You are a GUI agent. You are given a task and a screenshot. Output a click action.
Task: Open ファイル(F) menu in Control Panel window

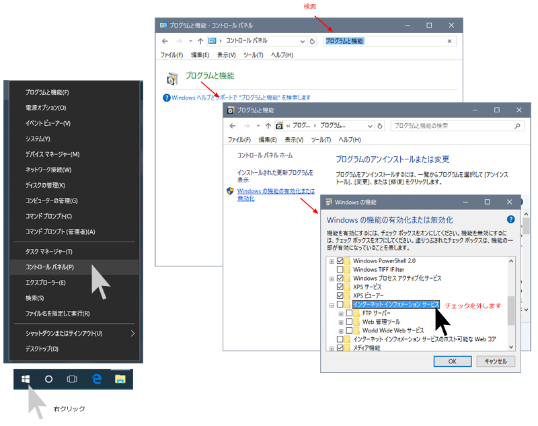[x=171, y=55]
